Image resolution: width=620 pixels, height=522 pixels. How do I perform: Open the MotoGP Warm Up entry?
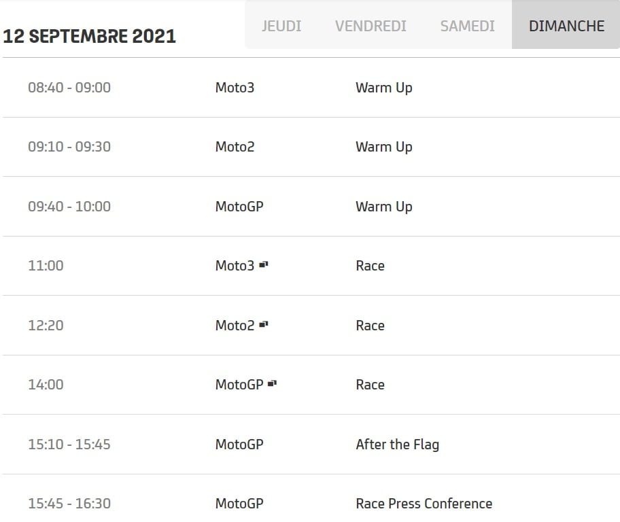(x=383, y=207)
